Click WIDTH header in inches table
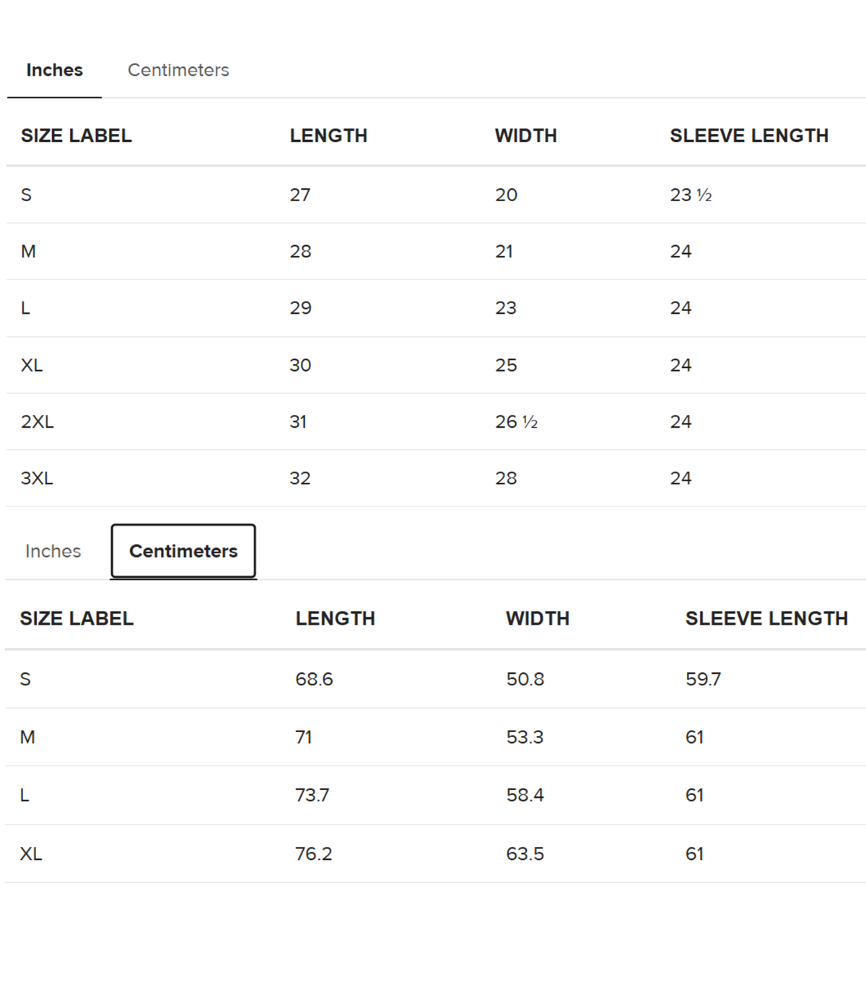Image resolution: width=866 pixels, height=989 pixels. click(526, 136)
